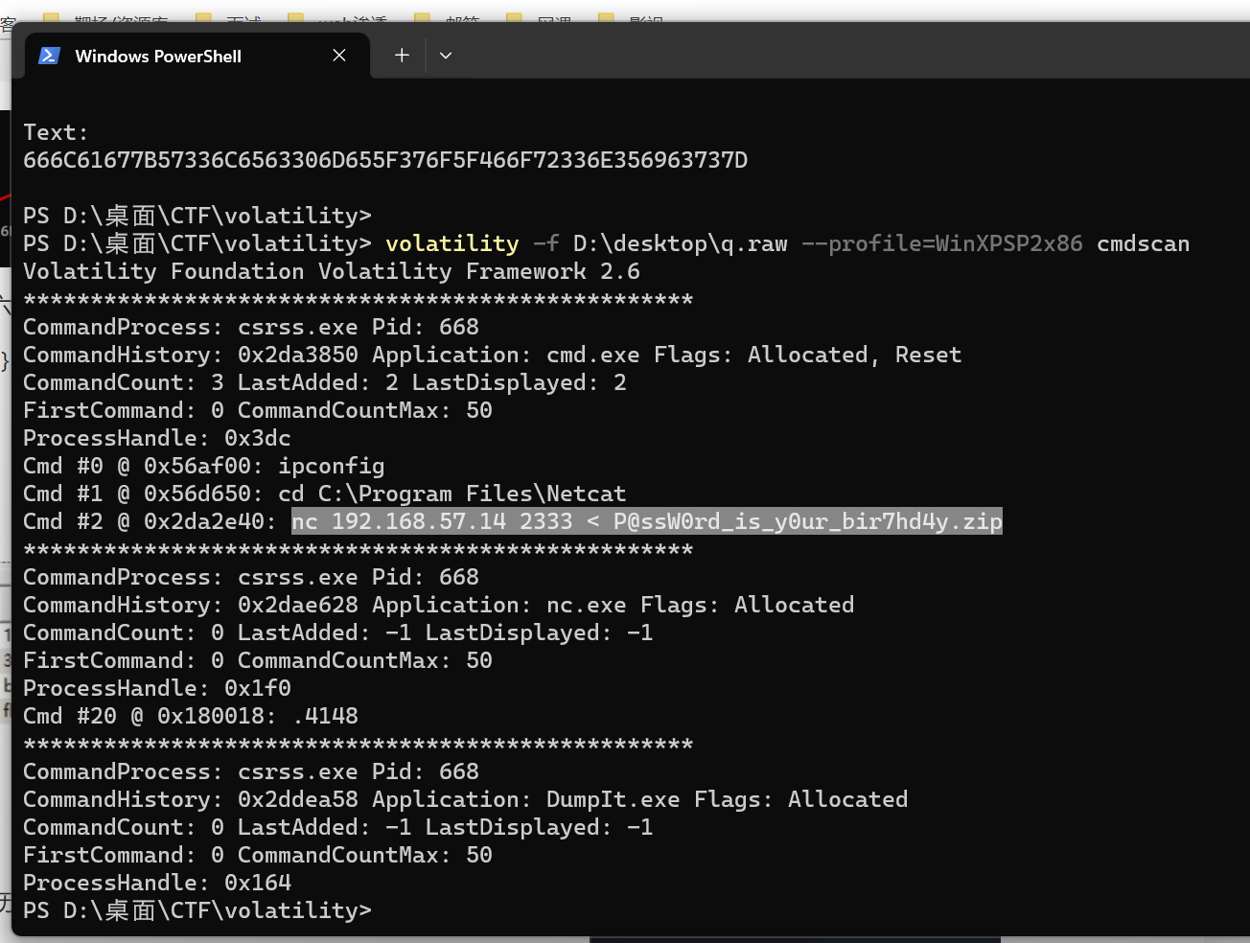The image size is (1250, 943).
Task: Click the highlighted nc 192.168.57.14 command
Action: tap(647, 521)
